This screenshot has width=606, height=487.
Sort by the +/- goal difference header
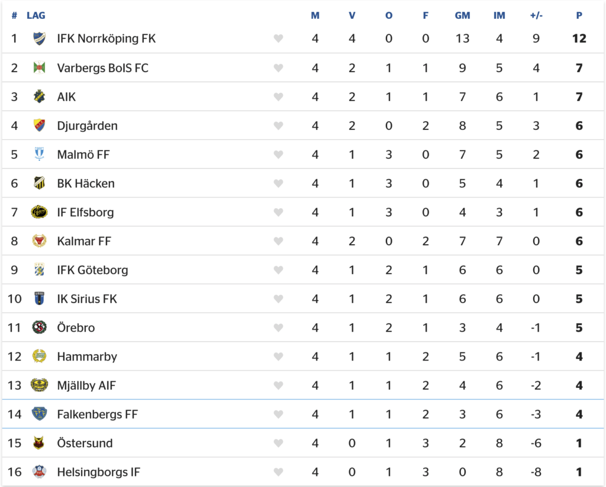pyautogui.click(x=536, y=15)
